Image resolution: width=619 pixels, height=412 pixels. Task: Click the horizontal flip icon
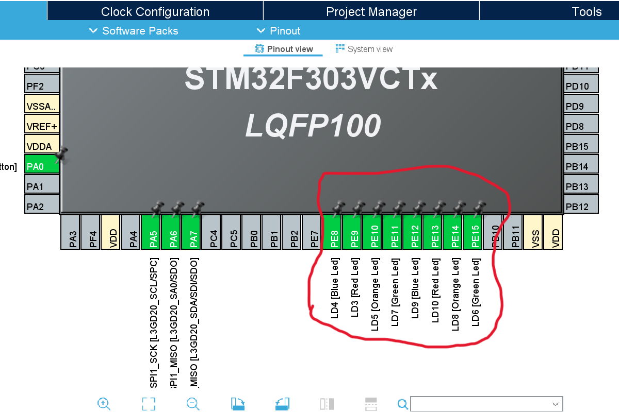tap(327, 404)
